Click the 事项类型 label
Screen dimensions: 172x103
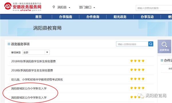pos(16,52)
